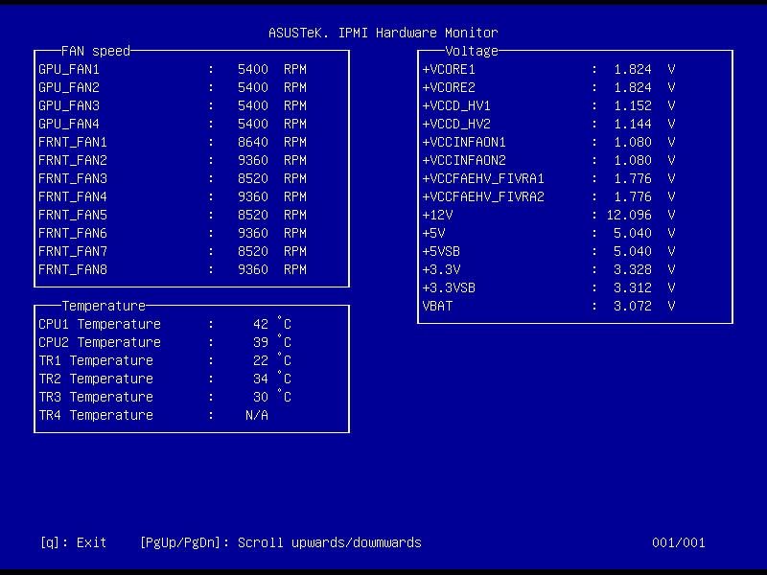
Task: Click the +VCCFAEHV_FIVRA2 label
Action: point(483,196)
